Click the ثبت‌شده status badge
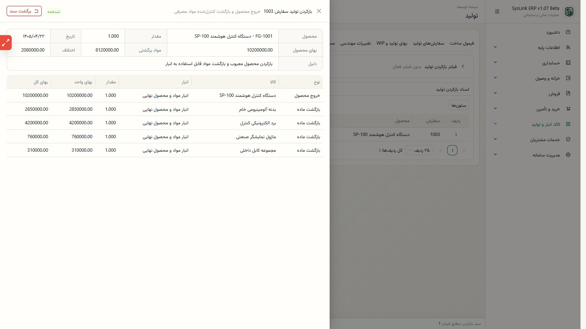Image resolution: width=586 pixels, height=329 pixels. click(53, 11)
